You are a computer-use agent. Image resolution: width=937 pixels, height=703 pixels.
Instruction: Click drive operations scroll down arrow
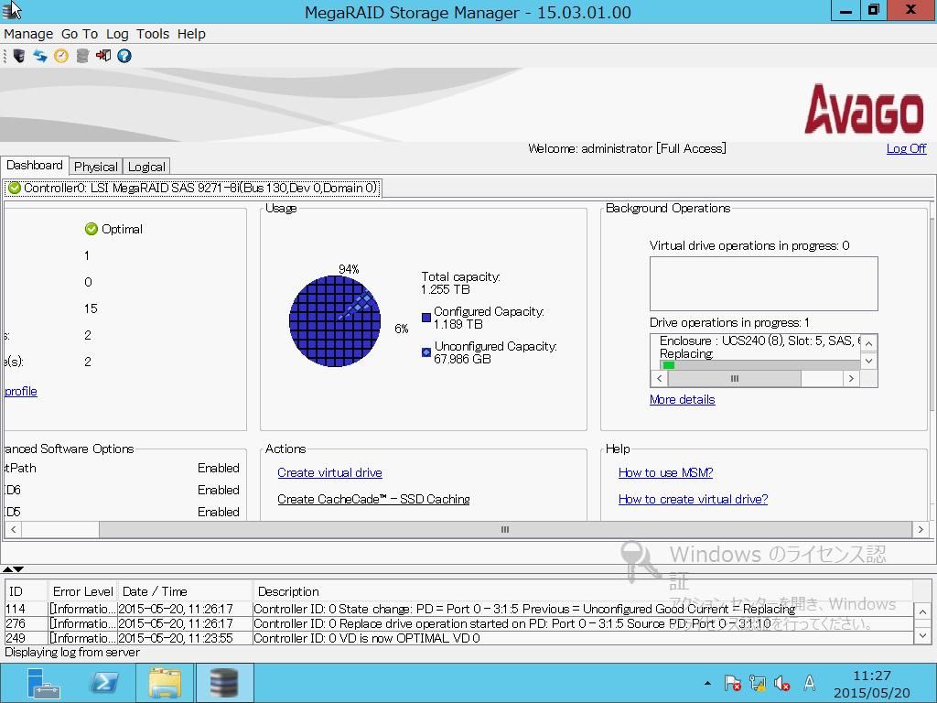point(869,361)
